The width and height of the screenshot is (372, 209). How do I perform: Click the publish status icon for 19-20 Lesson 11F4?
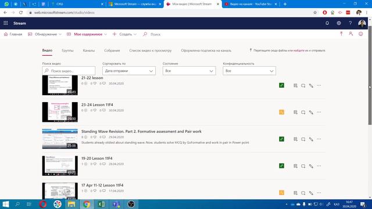pos(281,166)
